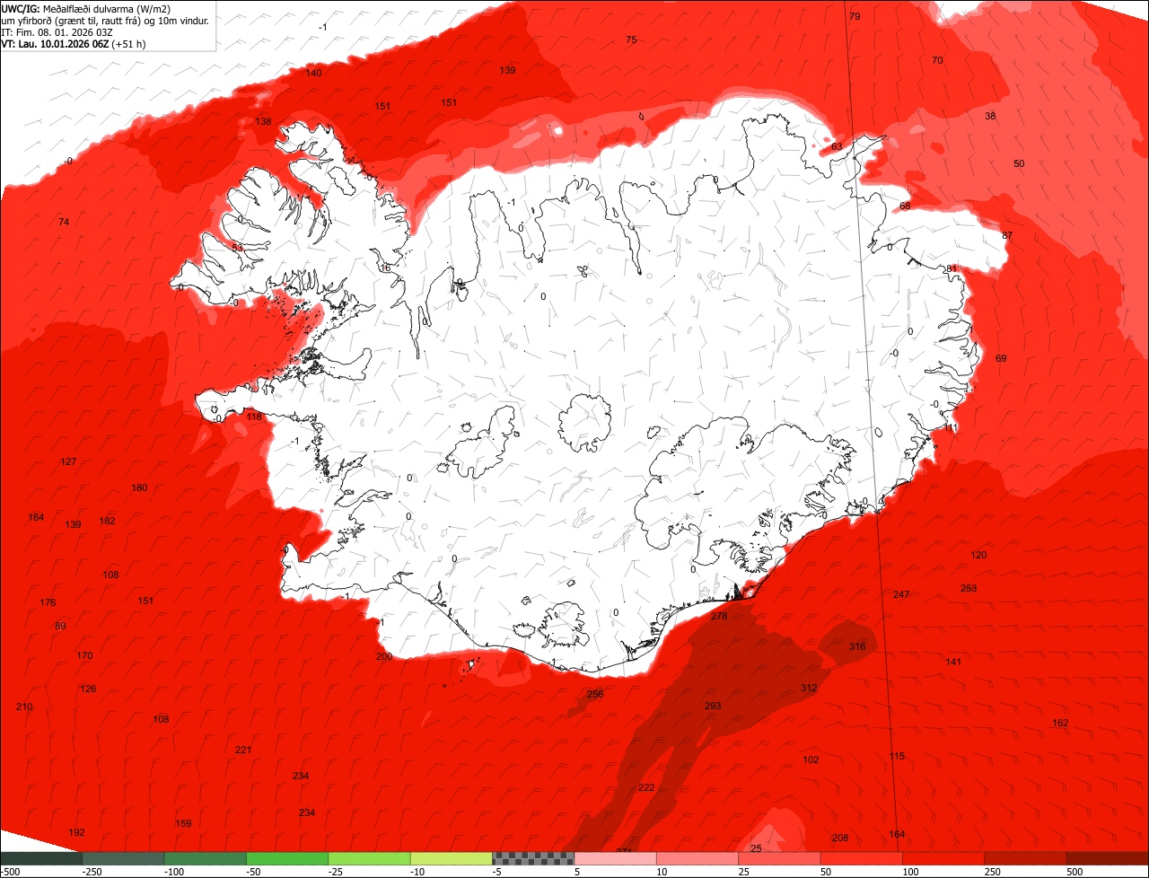Click the checkered legend swatch between -5 and 5
Viewport: 1149px width, 878px height.
click(x=533, y=858)
